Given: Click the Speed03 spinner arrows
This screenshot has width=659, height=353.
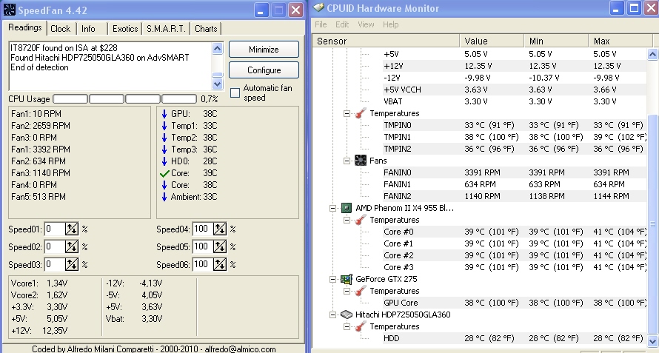Looking at the screenshot, I should point(71,264).
